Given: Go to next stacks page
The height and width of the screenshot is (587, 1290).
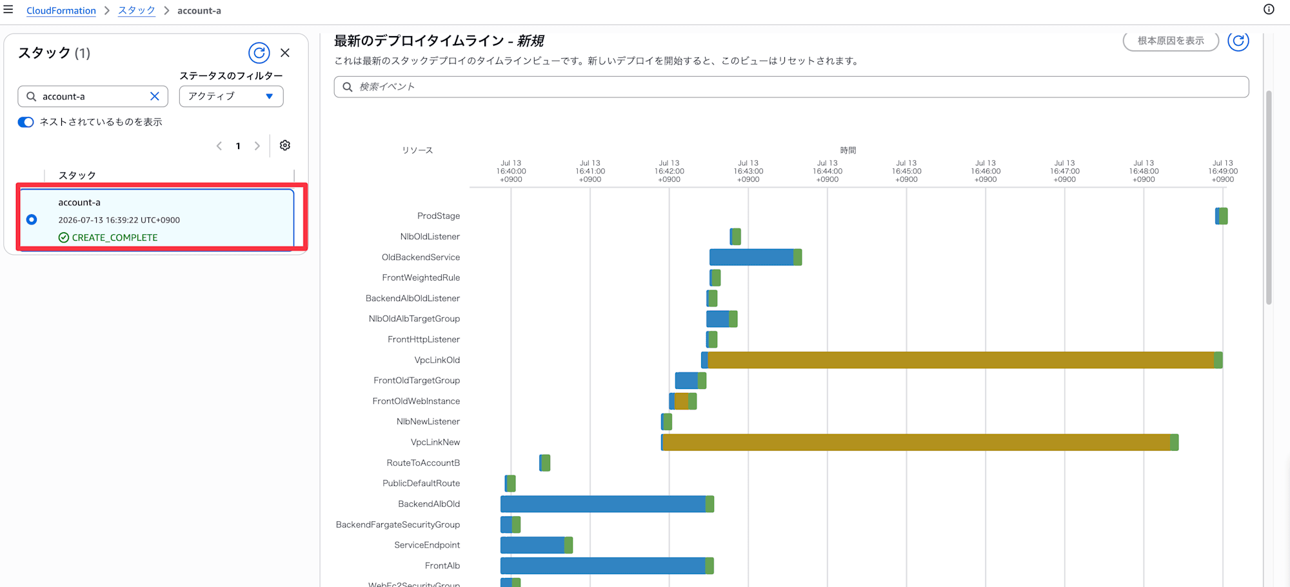Looking at the screenshot, I should [x=257, y=146].
